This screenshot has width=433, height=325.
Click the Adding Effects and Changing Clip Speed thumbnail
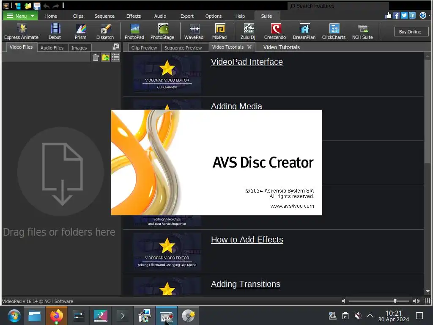point(167,251)
